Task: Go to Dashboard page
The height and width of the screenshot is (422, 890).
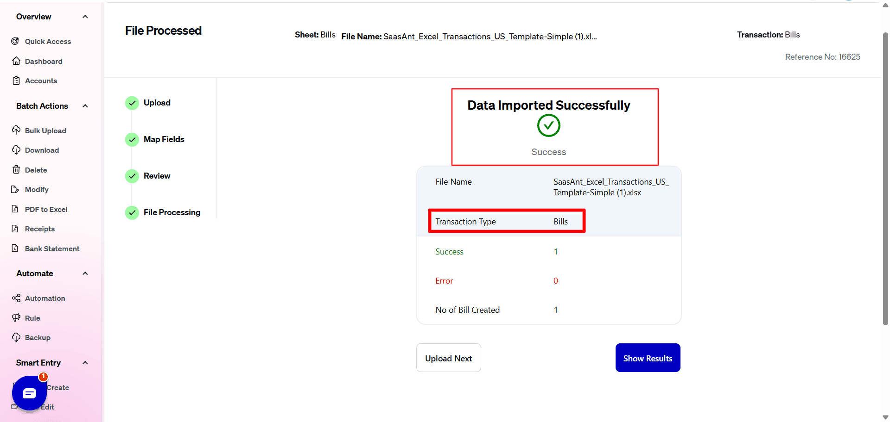Action: tap(44, 62)
